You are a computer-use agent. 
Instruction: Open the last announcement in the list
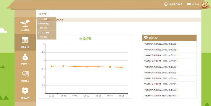(x=169, y=96)
